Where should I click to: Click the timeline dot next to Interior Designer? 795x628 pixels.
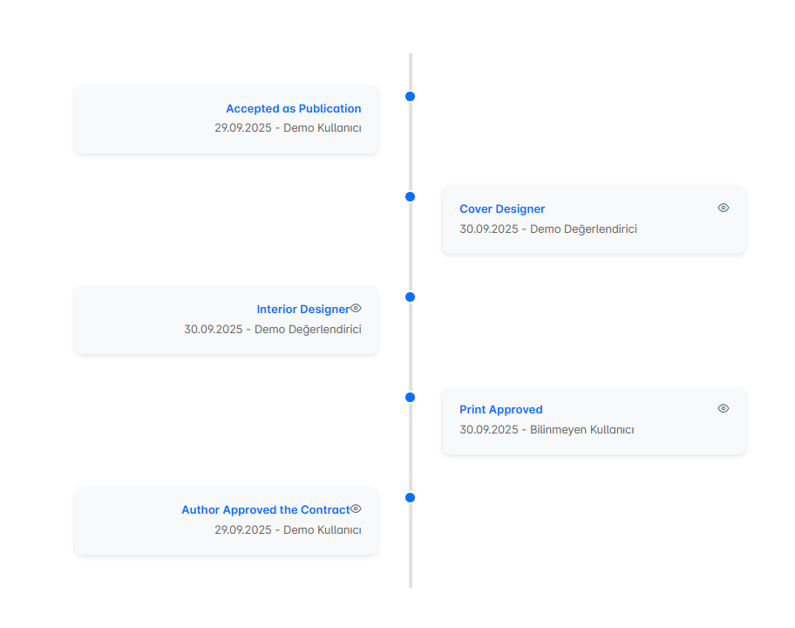(410, 297)
